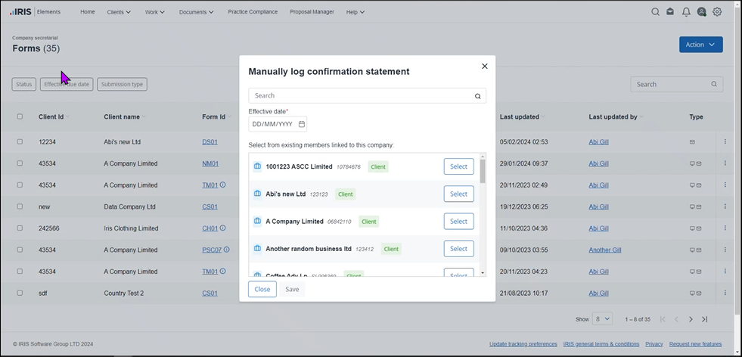This screenshot has height=357, width=742.
Task: Check the Iris Clothing Limited row checkbox
Action: coord(20,228)
